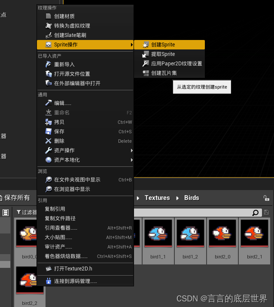Image resolution: width=274 pixels, height=307 pixels.
Task: Click the 在浏览器中显示 magnifier icon
Action: (48, 189)
